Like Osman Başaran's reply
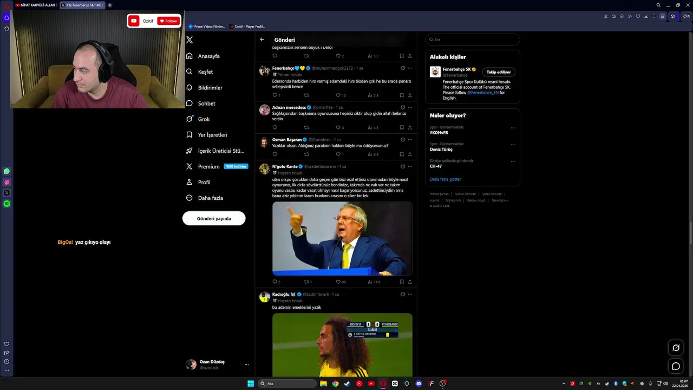693x390 pixels. pyautogui.click(x=339, y=154)
